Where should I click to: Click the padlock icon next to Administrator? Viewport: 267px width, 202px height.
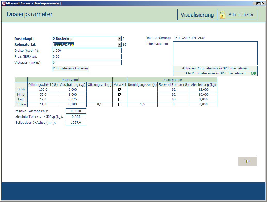[222, 15]
